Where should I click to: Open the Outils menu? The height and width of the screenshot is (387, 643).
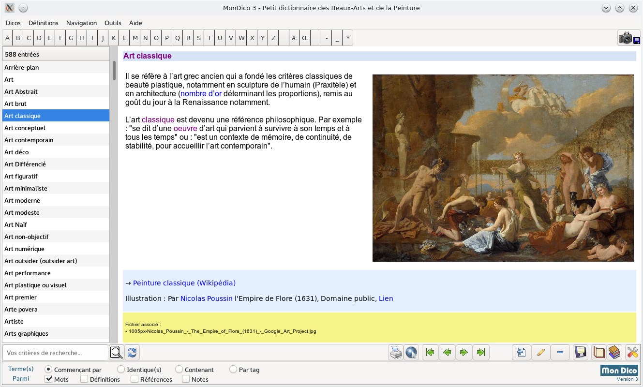[113, 23]
